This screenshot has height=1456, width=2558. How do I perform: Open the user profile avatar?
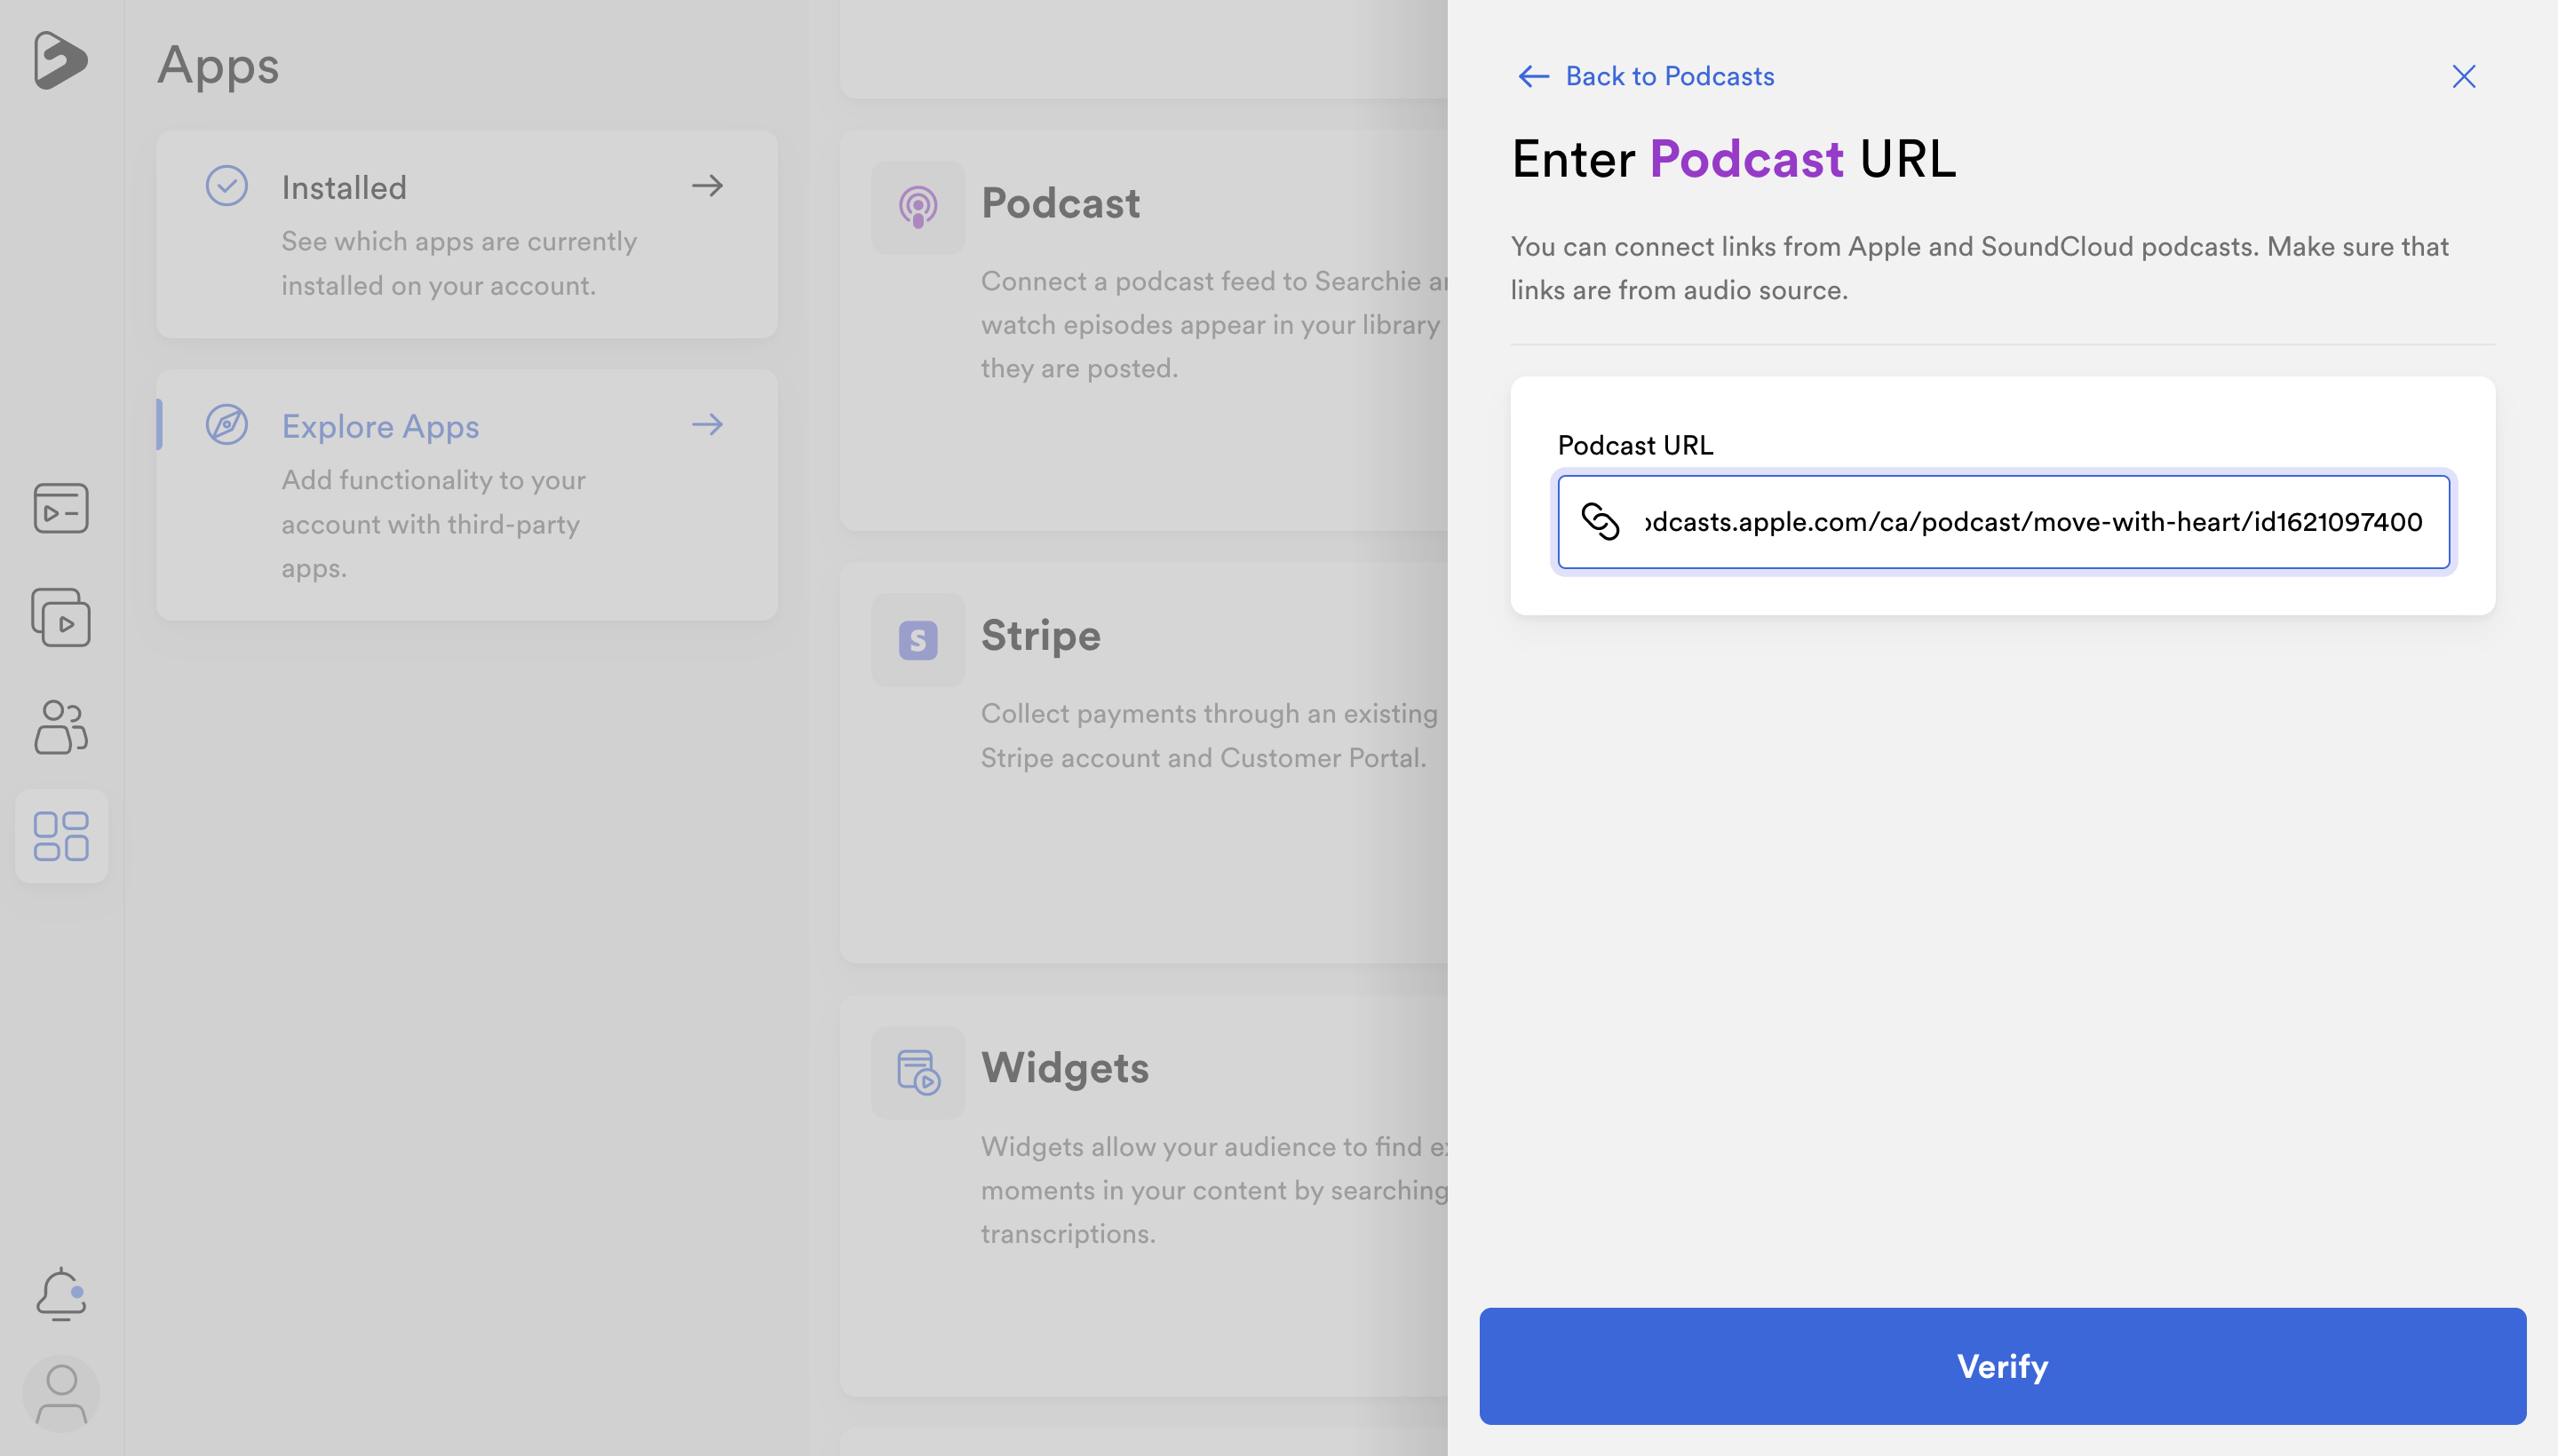[61, 1394]
